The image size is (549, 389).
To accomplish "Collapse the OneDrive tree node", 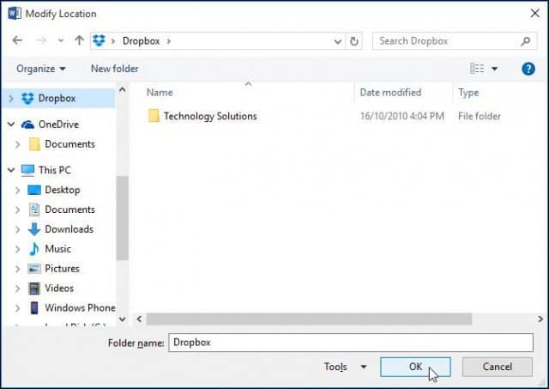I will (11, 124).
